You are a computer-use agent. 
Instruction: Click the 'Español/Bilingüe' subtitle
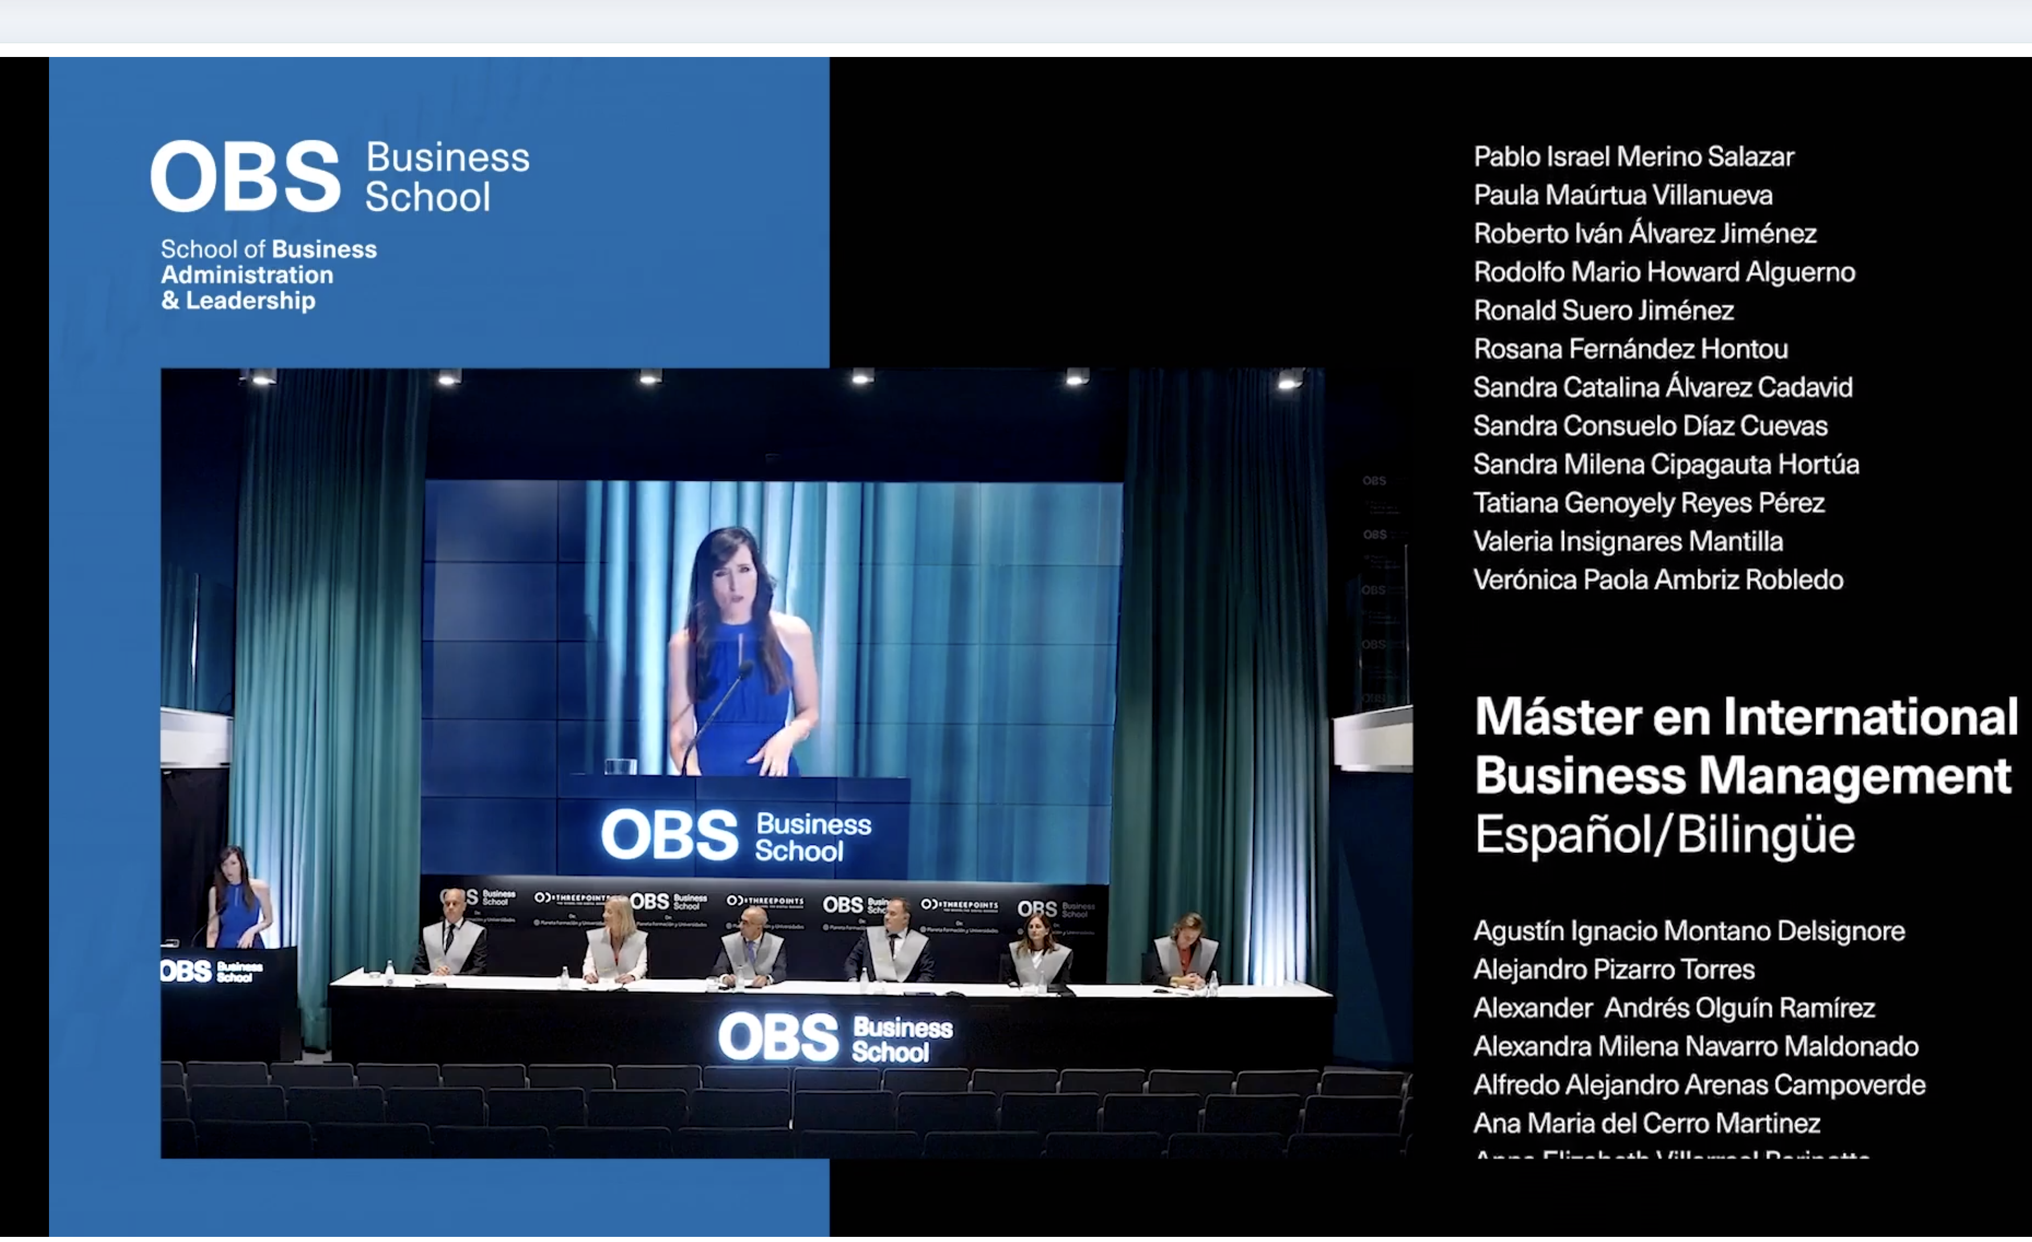coord(1664,835)
